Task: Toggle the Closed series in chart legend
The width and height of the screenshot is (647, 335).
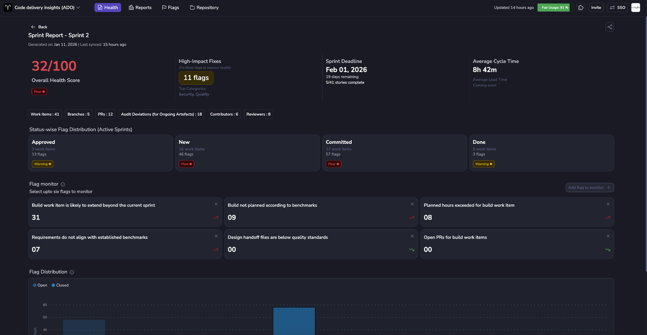Action: click(60, 285)
